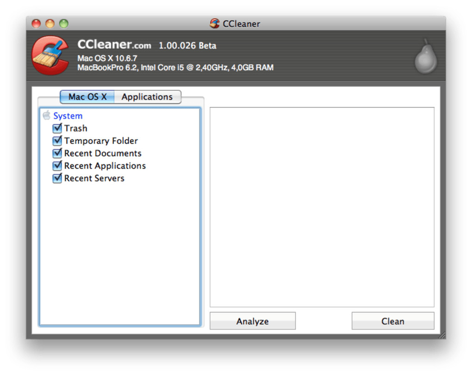
Task: Click the pear icon in header
Action: 425,56
